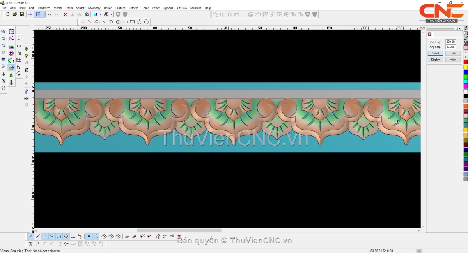This screenshot has height=253, width=468.
Task: Click the Lock button in right panel
Action: coord(453,53)
